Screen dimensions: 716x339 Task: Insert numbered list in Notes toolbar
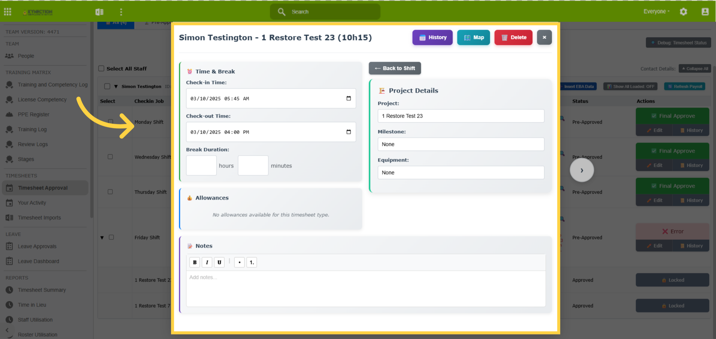pos(251,262)
